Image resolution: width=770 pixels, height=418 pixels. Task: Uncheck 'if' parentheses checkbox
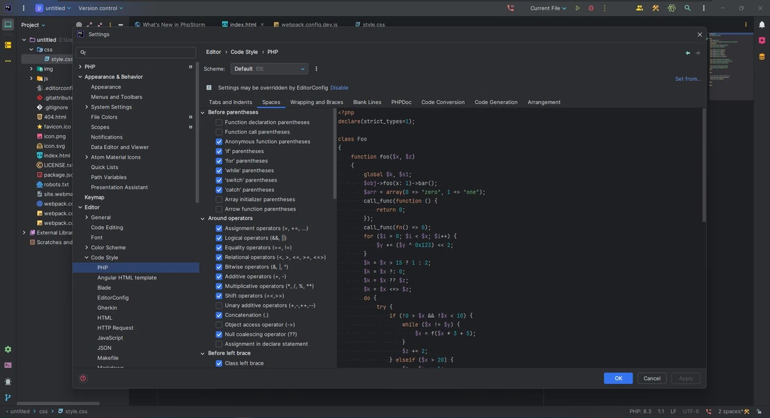(219, 151)
